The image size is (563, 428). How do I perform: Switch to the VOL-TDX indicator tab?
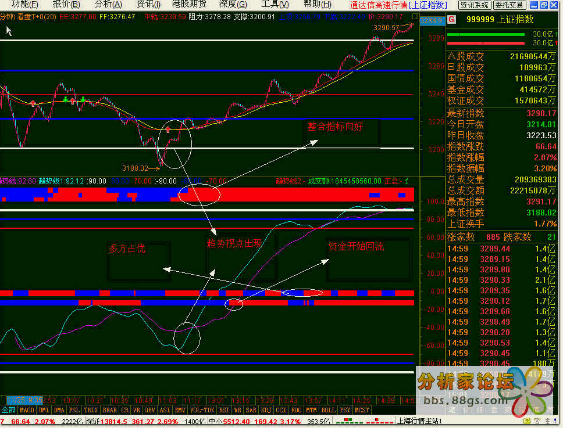tap(202, 410)
